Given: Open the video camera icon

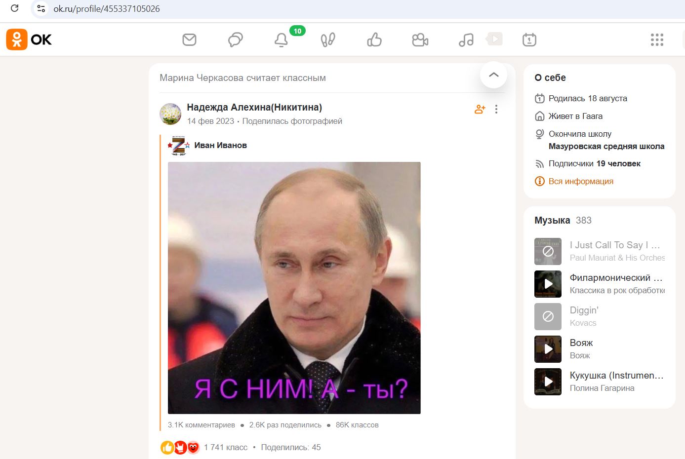Looking at the screenshot, I should point(420,39).
